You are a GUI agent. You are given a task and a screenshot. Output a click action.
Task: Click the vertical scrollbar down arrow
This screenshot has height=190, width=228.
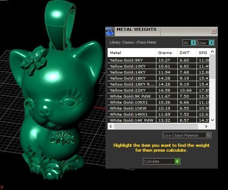click(x=213, y=120)
